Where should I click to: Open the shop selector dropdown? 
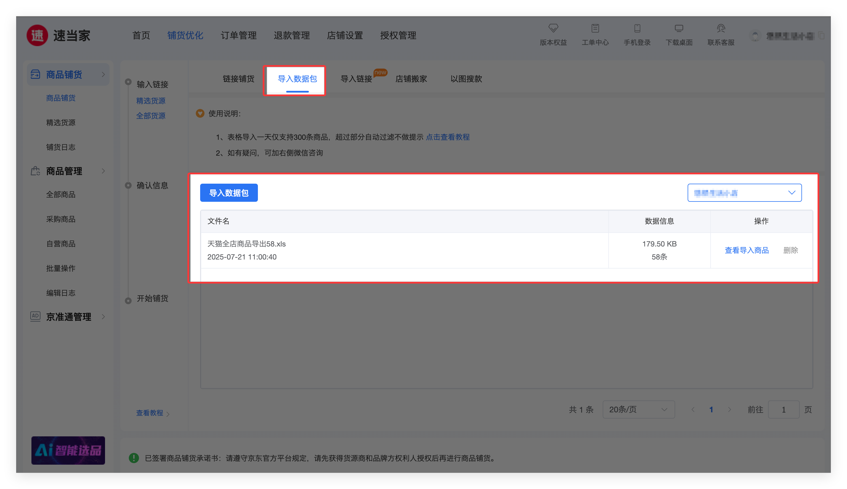pos(744,193)
